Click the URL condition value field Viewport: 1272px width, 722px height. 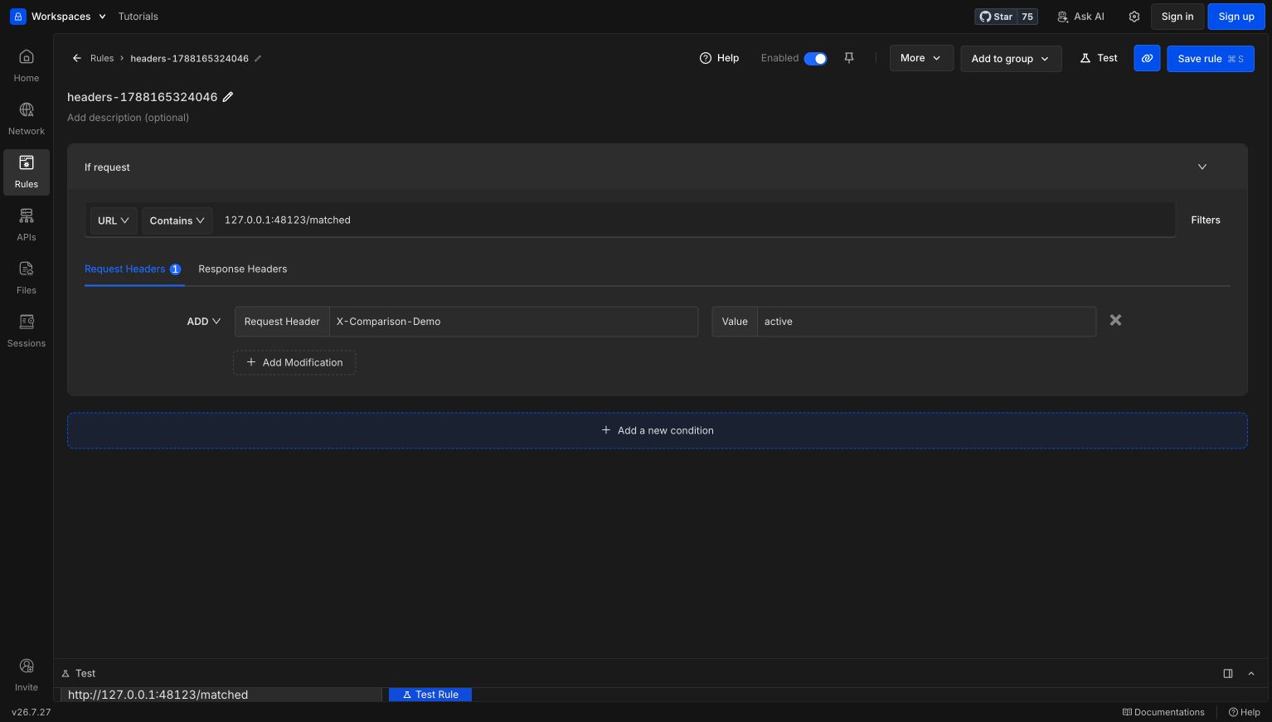tap(695, 220)
